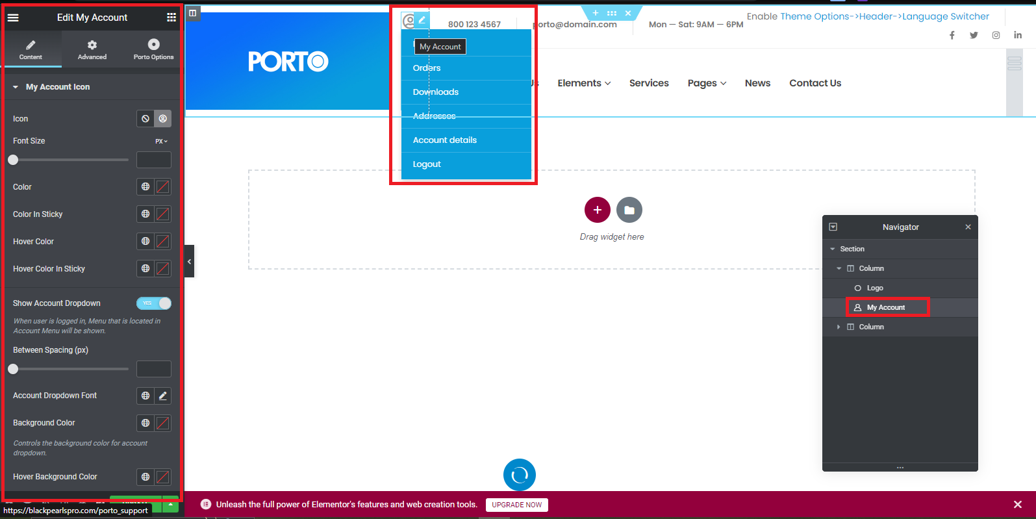Open Services navigation link
Viewport: 1036px width, 519px height.
(x=649, y=83)
